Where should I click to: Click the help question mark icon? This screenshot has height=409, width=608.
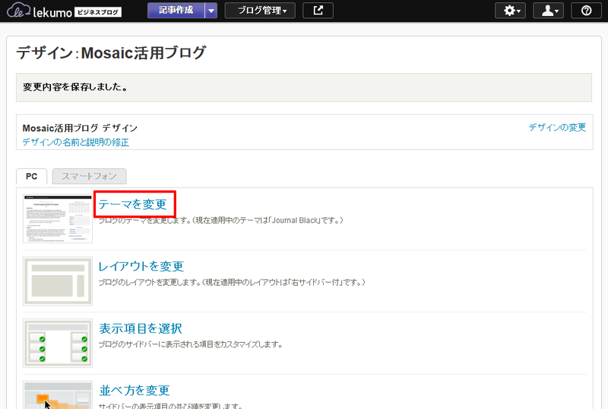tap(586, 11)
